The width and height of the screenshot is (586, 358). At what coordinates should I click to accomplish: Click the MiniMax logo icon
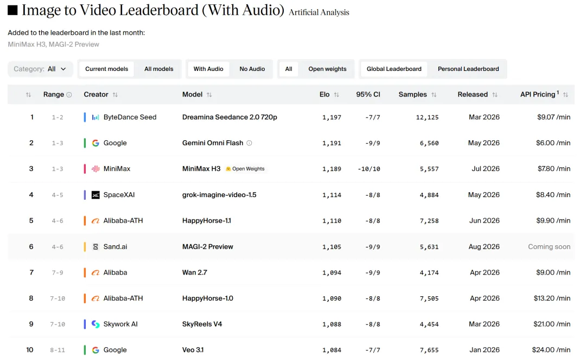pos(95,169)
